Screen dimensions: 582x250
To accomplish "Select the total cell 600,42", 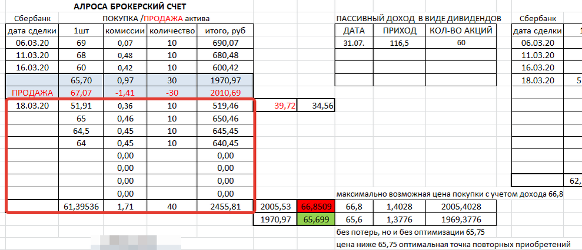I will tap(225, 67).
